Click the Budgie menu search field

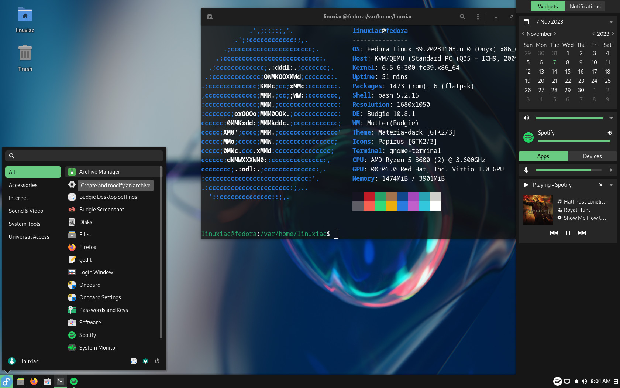point(84,156)
